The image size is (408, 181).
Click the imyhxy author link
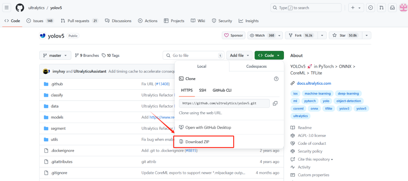coord(59,71)
